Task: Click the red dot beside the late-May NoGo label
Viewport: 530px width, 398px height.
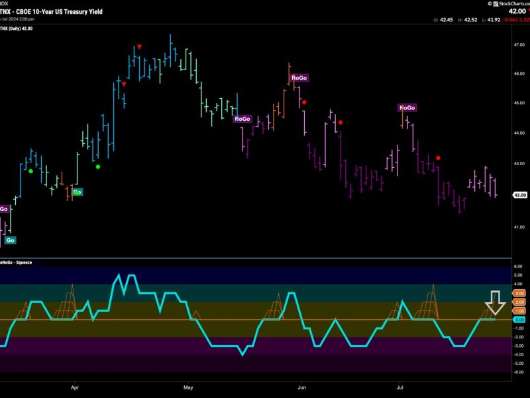Action: [x=304, y=102]
